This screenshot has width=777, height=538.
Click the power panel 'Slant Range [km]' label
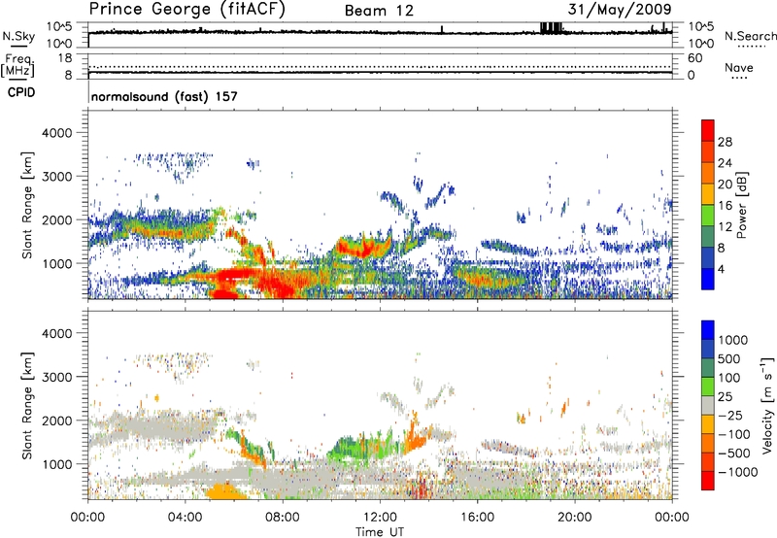click(x=27, y=205)
